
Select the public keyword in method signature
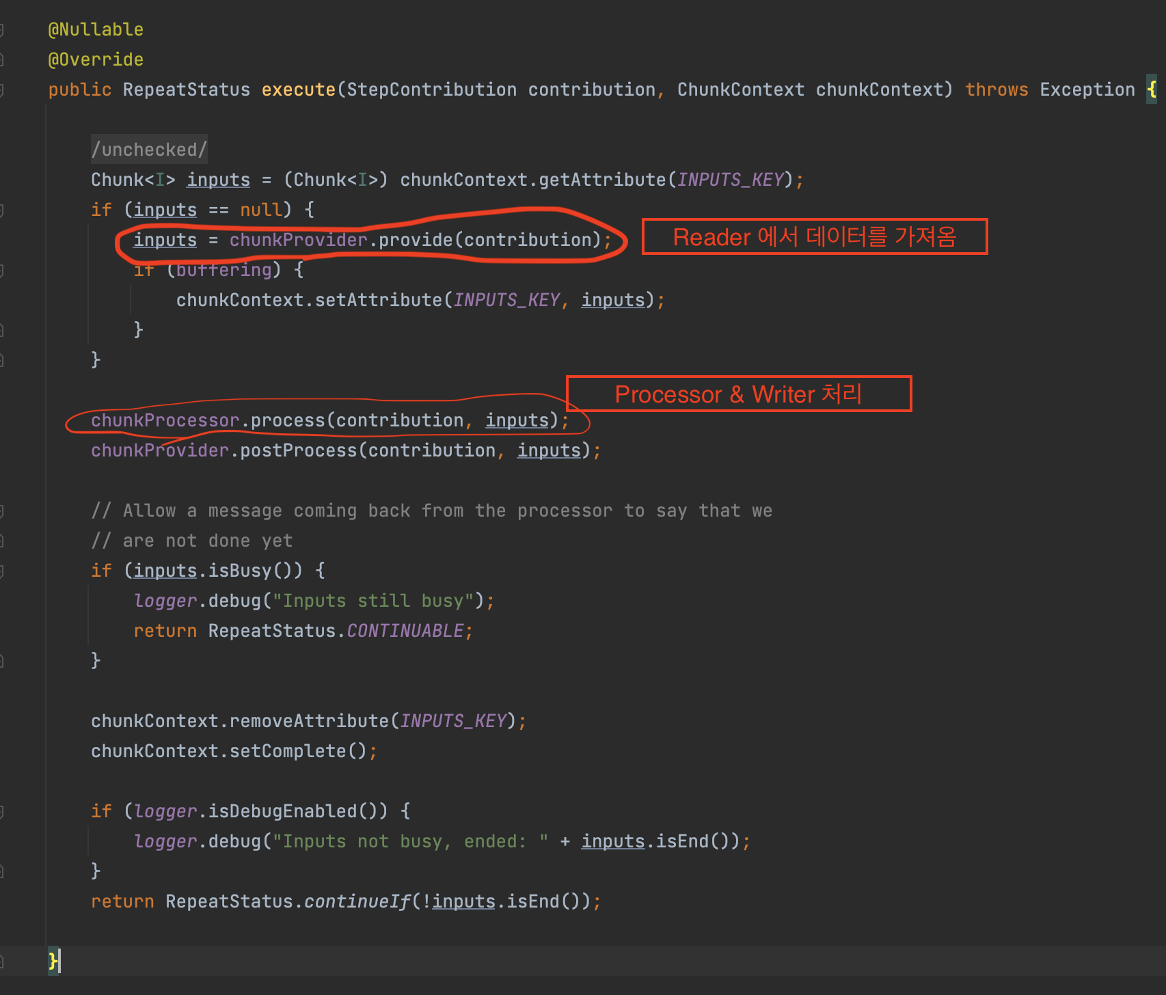[80, 90]
